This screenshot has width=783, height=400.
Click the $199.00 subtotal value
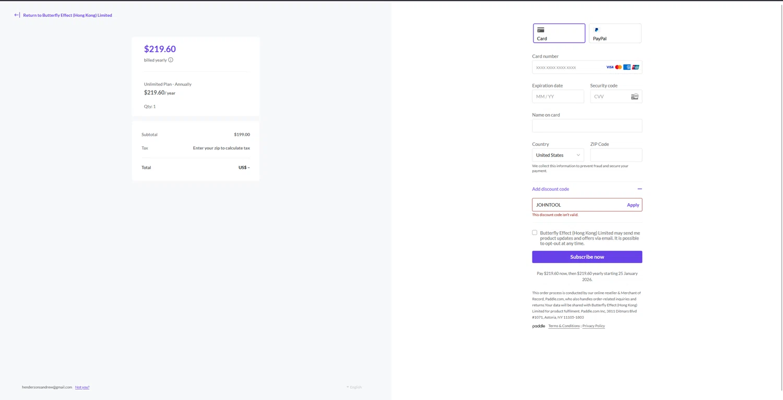point(242,134)
